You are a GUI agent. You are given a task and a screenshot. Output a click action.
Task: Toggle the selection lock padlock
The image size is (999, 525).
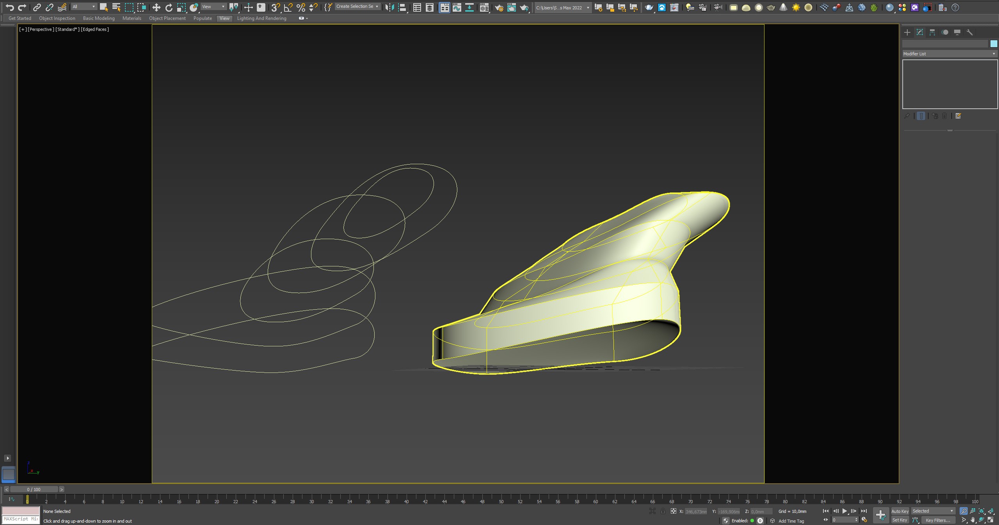(663, 511)
